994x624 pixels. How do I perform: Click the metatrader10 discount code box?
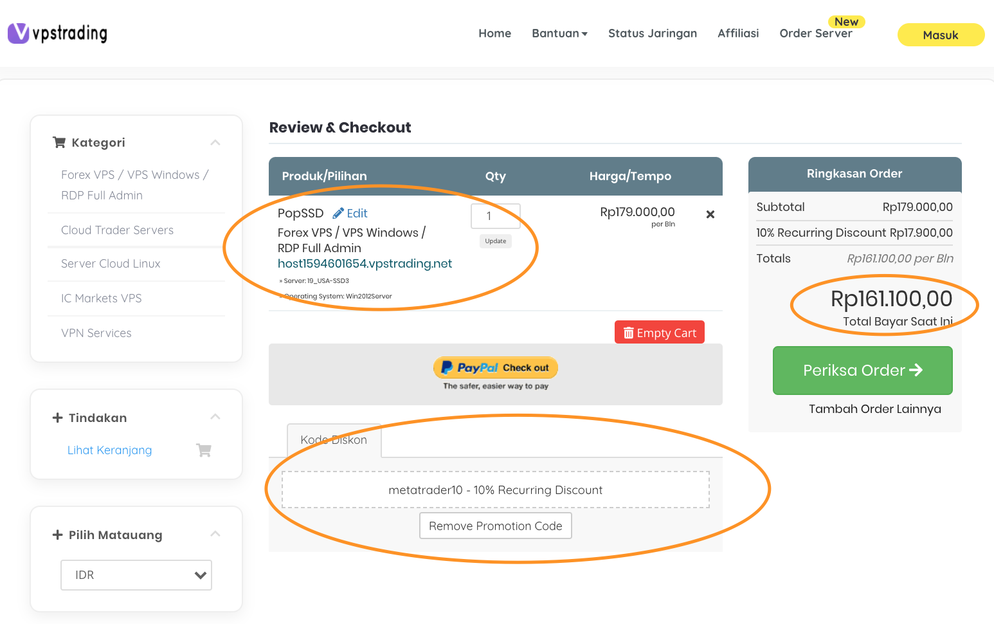(496, 490)
